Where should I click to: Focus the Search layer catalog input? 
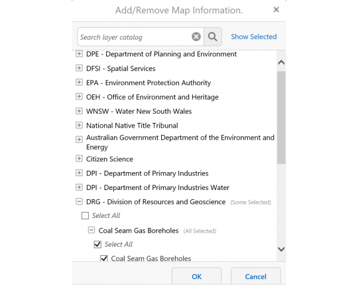[x=135, y=37]
